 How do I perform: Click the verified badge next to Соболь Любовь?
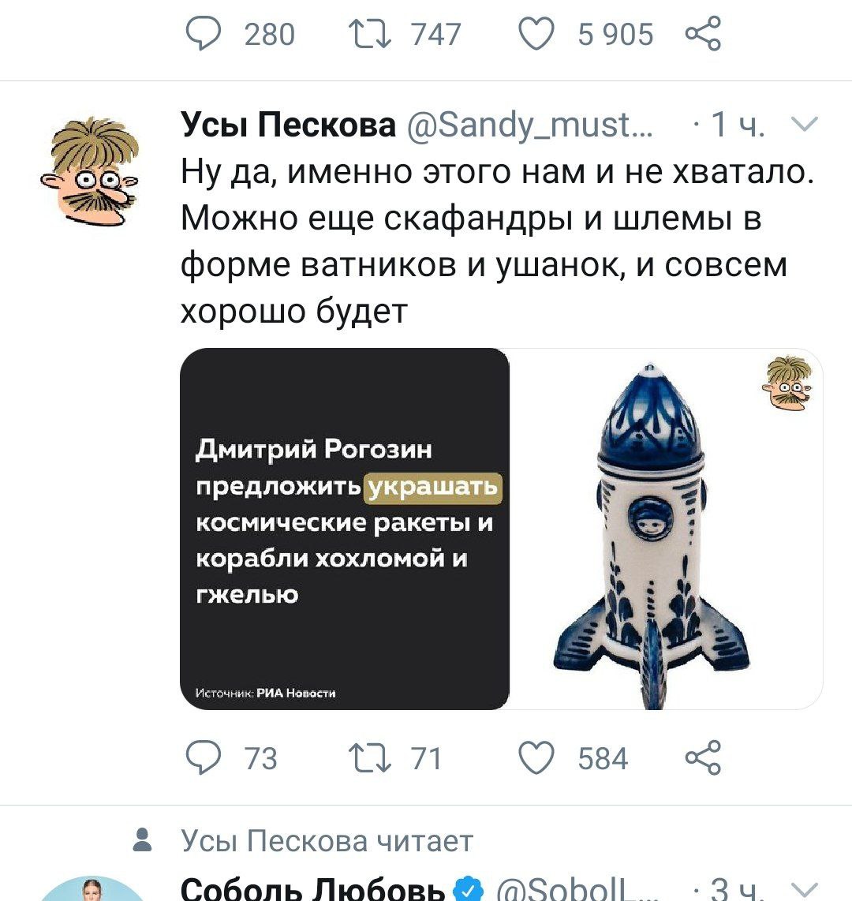pyautogui.click(x=469, y=889)
